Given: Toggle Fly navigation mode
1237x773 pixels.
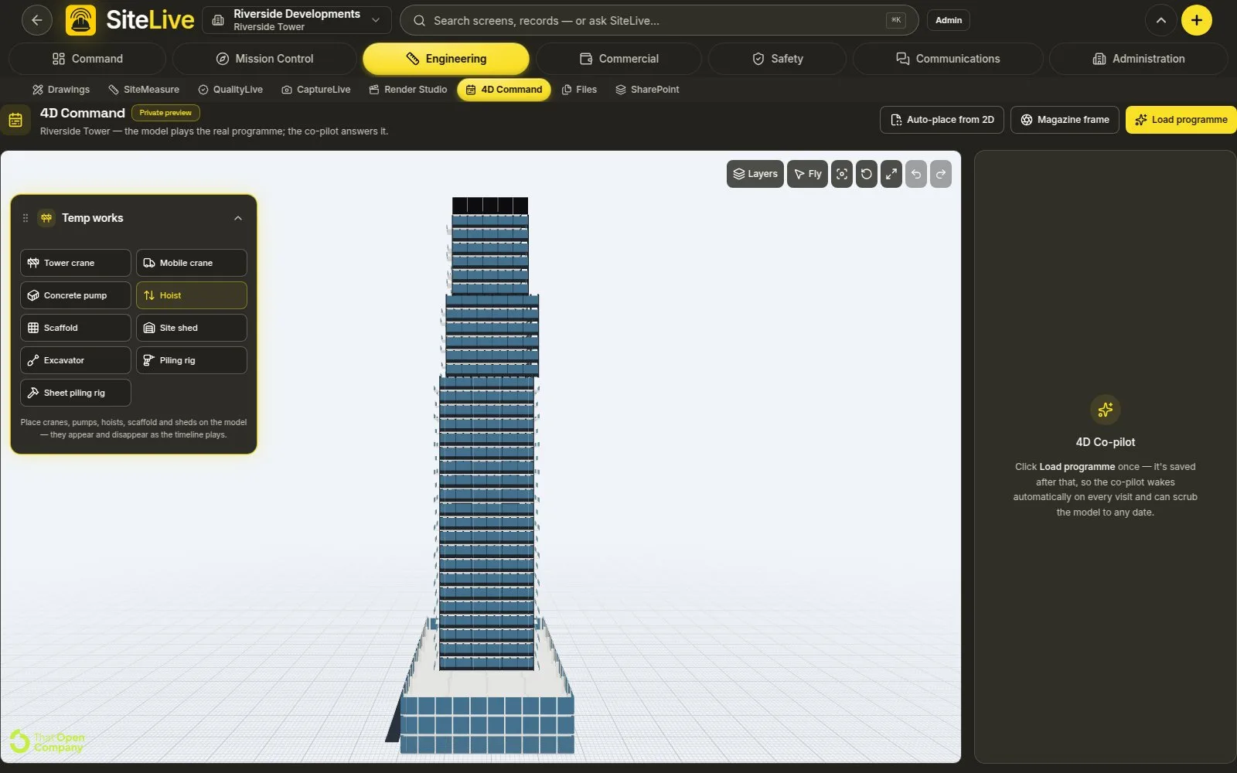Looking at the screenshot, I should tap(807, 174).
